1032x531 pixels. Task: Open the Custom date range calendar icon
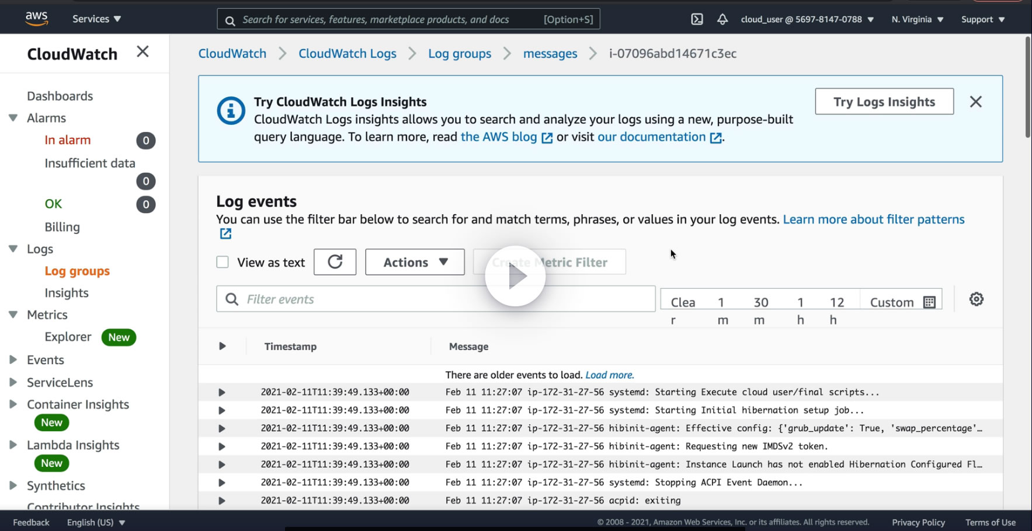(929, 302)
